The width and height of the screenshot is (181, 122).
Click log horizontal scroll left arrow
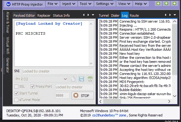(100, 102)
